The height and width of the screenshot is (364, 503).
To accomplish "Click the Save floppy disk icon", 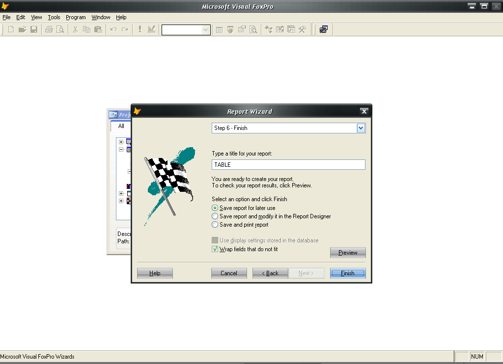I will point(34,30).
